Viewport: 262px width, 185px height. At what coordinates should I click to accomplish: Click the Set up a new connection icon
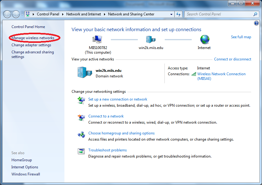click(81, 100)
